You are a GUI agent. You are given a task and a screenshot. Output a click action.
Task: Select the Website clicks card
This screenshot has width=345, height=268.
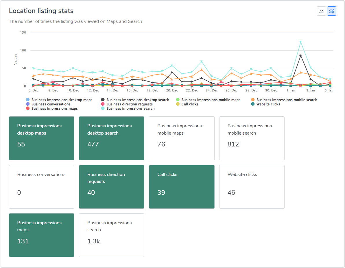[x=252, y=187]
